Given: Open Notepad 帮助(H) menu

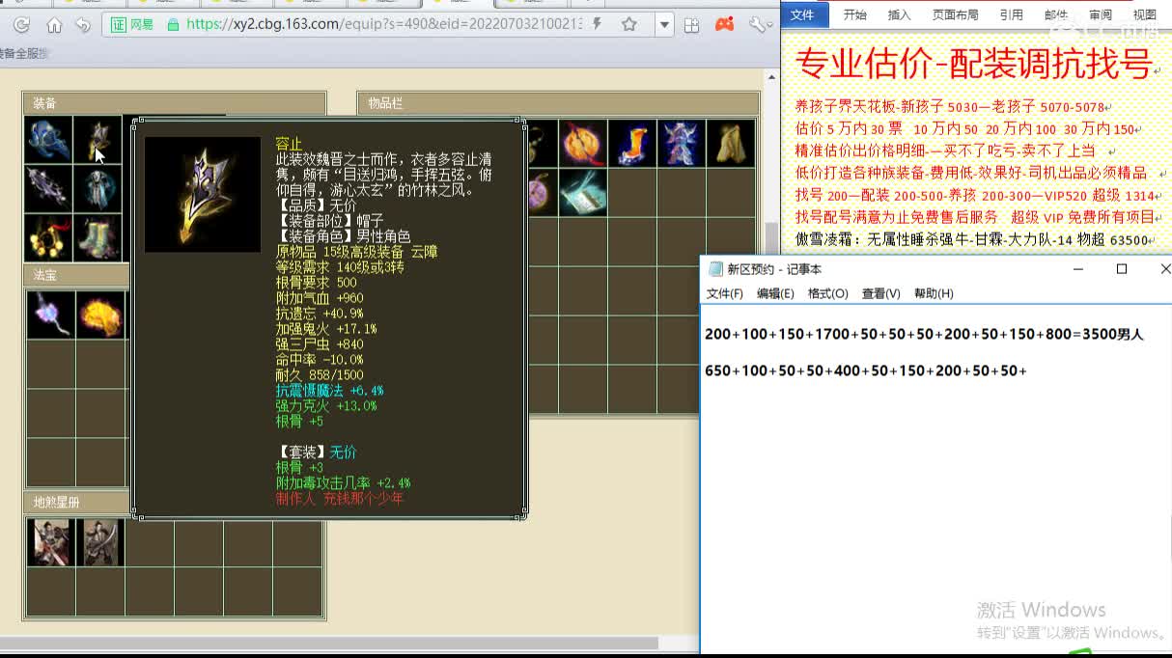Looking at the screenshot, I should (934, 293).
